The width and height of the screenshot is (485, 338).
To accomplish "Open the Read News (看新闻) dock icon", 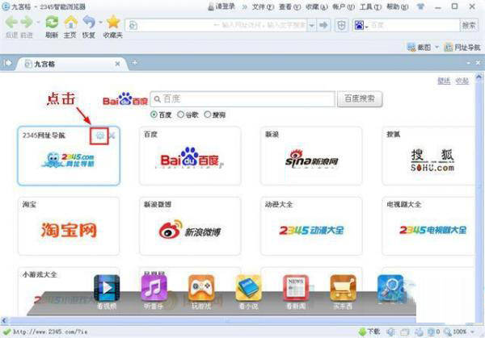I will pos(296,288).
